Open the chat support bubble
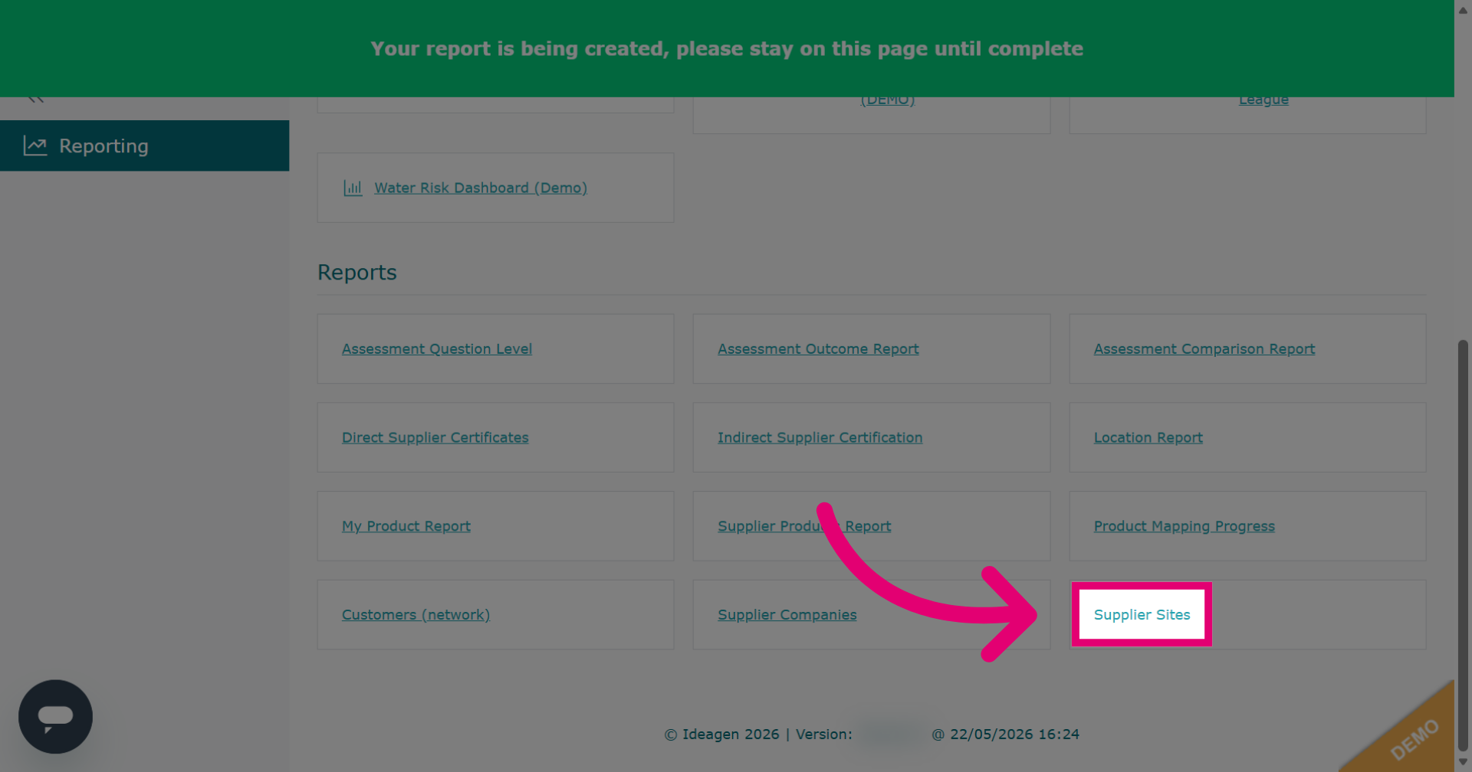Screen dimensions: 1472x772 pos(55,716)
